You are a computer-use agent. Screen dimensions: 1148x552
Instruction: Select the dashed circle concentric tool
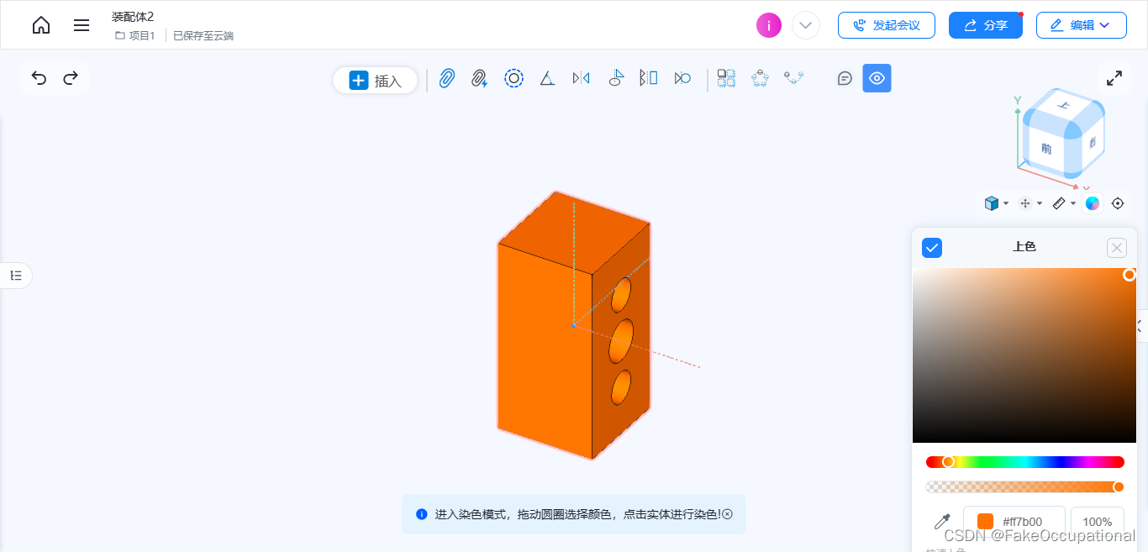[x=513, y=78]
